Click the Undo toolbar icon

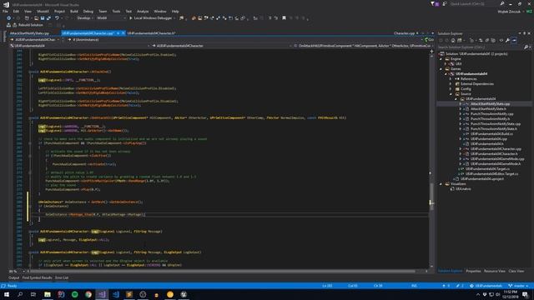click(x=57, y=18)
